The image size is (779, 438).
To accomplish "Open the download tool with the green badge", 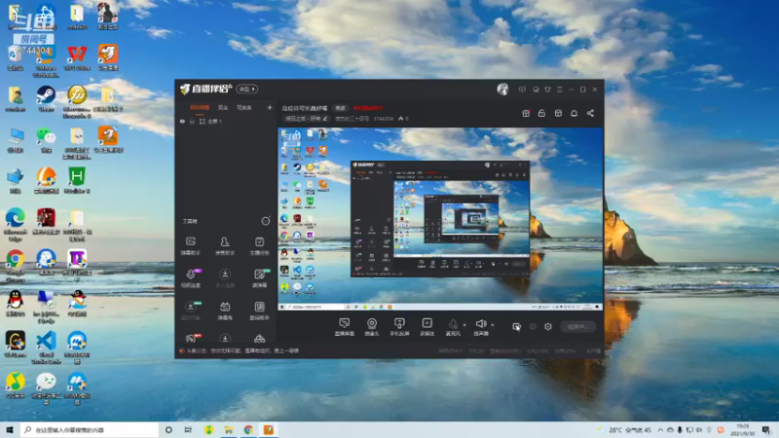I will (x=191, y=310).
